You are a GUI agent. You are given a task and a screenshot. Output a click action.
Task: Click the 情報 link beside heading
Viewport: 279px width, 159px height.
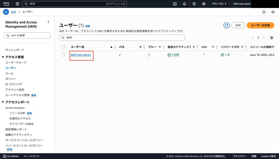point(88,26)
